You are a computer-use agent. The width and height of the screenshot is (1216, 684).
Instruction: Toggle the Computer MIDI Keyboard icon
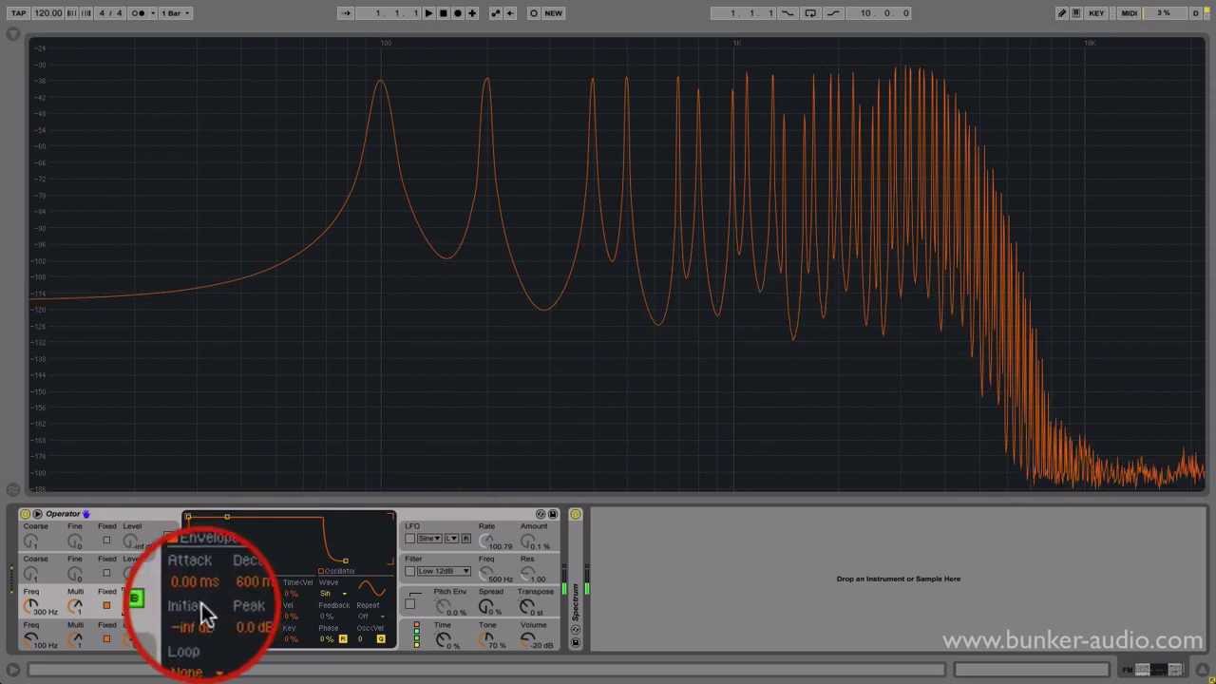[x=1075, y=13]
